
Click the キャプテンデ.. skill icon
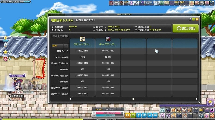pos(108,39)
